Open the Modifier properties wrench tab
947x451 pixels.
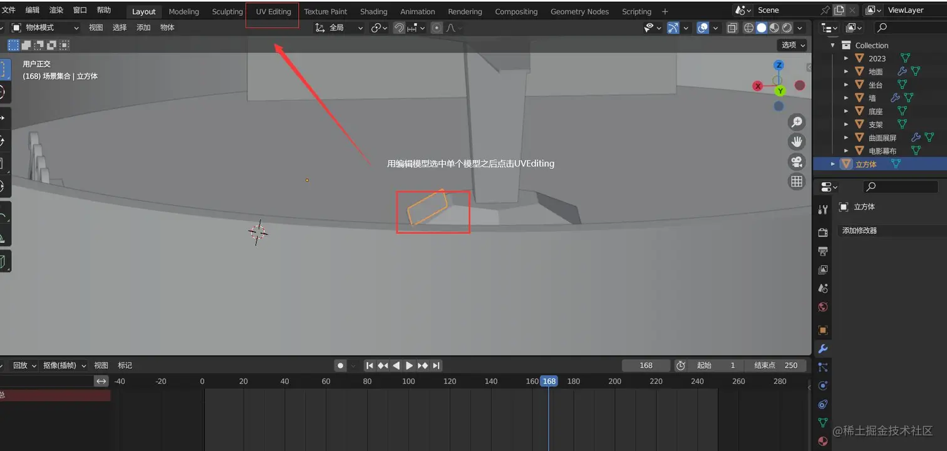(823, 348)
